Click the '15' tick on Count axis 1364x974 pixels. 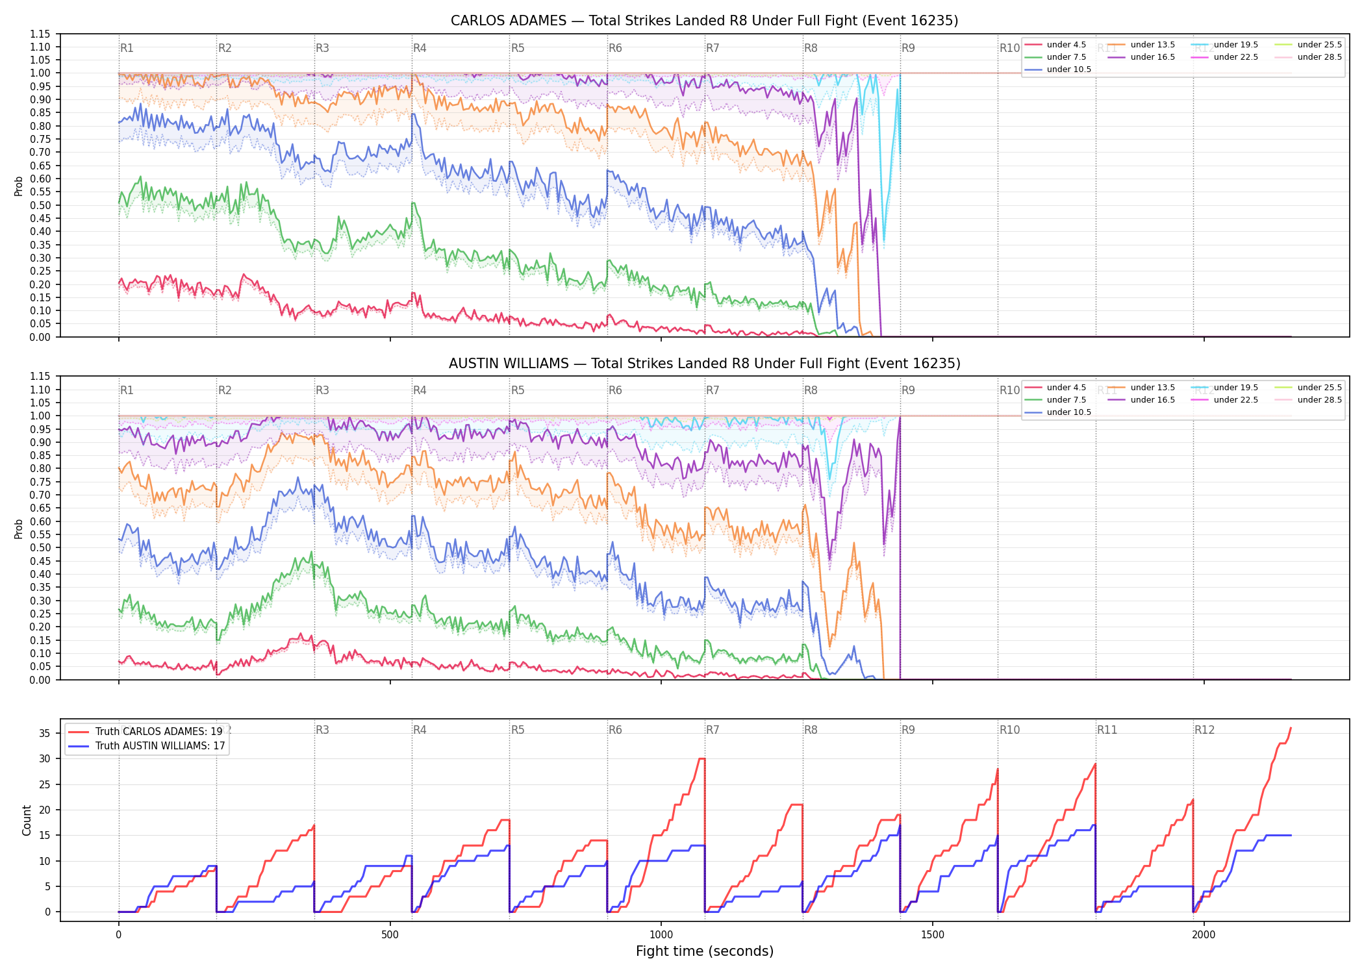(x=45, y=835)
